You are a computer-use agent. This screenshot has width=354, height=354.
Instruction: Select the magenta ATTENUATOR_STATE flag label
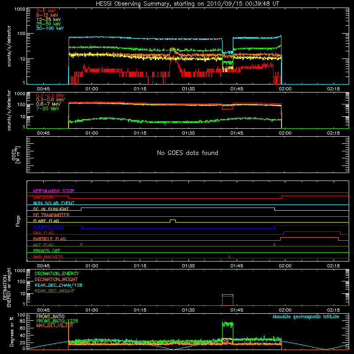point(54,191)
